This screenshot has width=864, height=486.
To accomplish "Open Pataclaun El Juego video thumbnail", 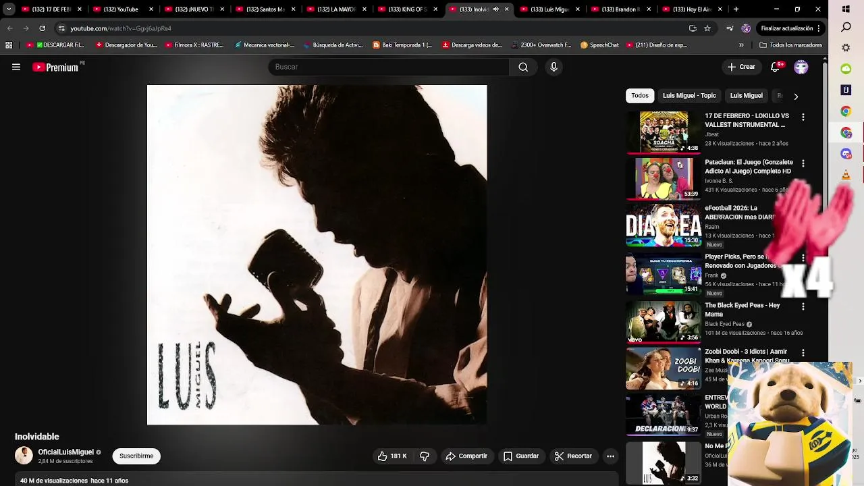I will pos(664,179).
